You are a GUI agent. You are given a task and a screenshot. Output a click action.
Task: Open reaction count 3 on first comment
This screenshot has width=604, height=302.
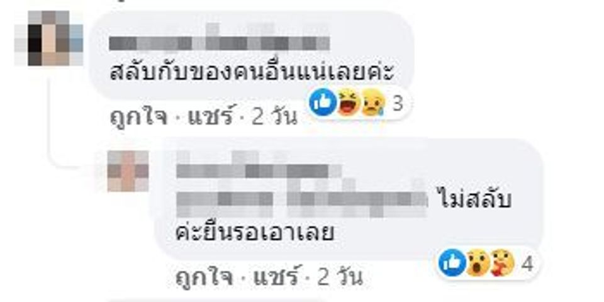pos(397,103)
